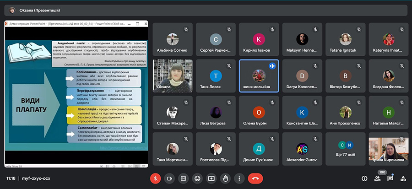
Task: Click muted mic icon on Віктор Безгубе tile
Action: pos(359,66)
